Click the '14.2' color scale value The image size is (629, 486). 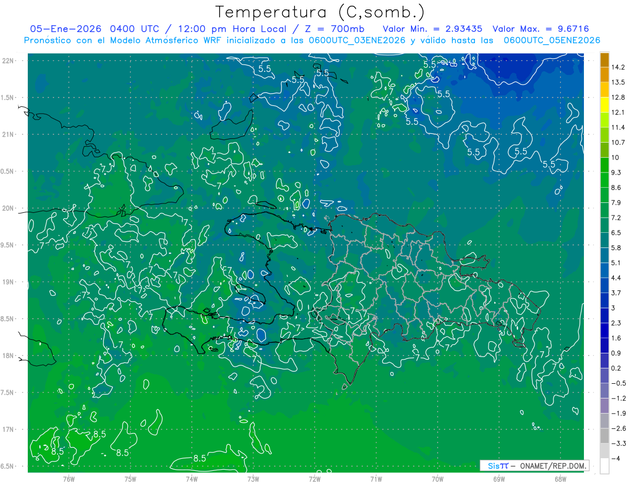[x=617, y=67]
